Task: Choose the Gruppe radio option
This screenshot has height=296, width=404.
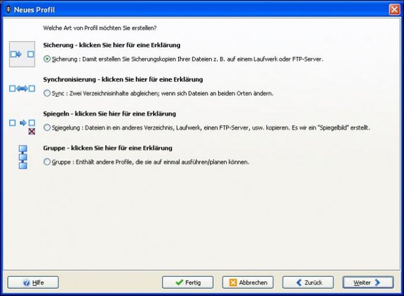Action: pos(47,162)
